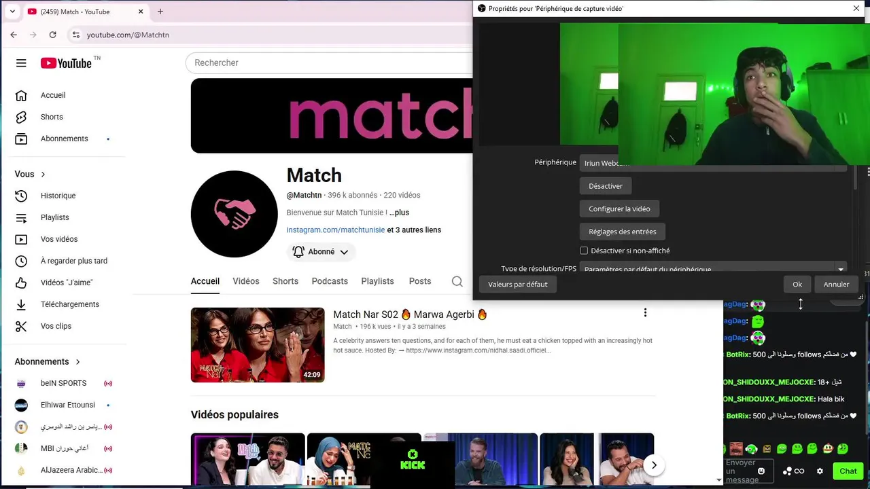The image size is (870, 489).
Task: Open Vos clips in the sidebar
Action: pos(56,326)
